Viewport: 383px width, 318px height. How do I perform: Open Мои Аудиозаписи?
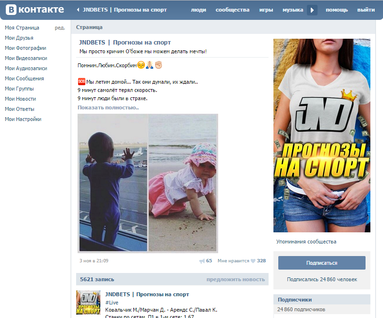26,69
